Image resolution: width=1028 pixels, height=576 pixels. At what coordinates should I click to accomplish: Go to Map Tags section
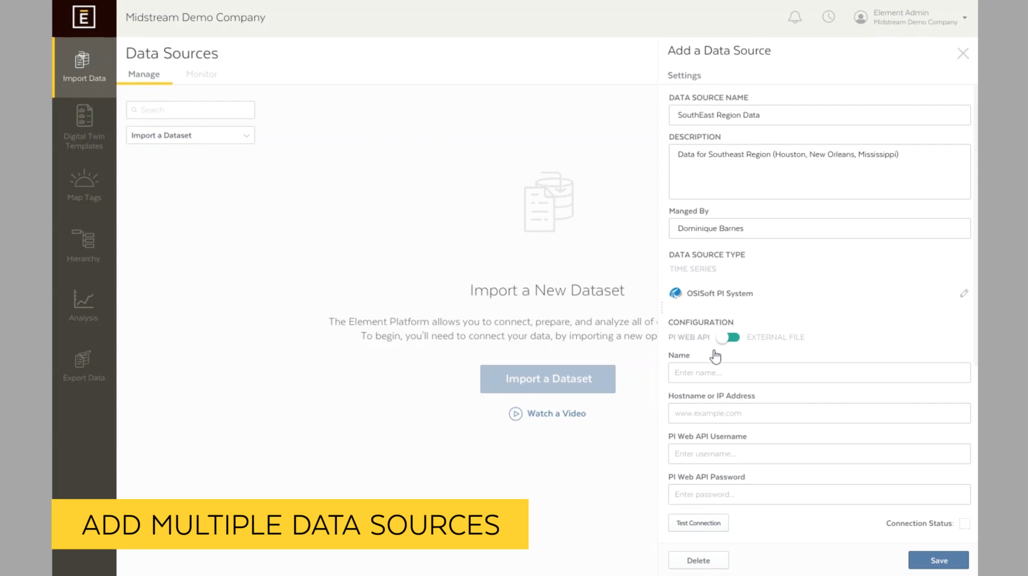(84, 185)
